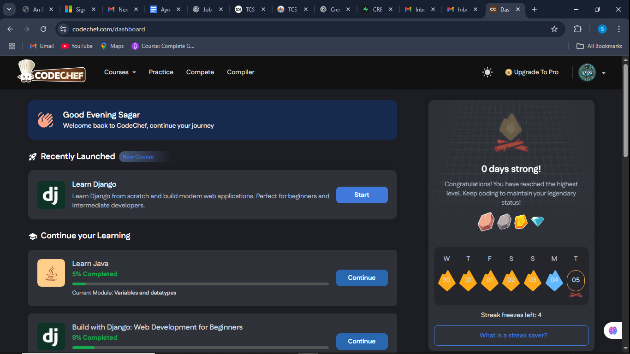Select streak day 03
The height and width of the screenshot is (354, 630).
point(533,280)
